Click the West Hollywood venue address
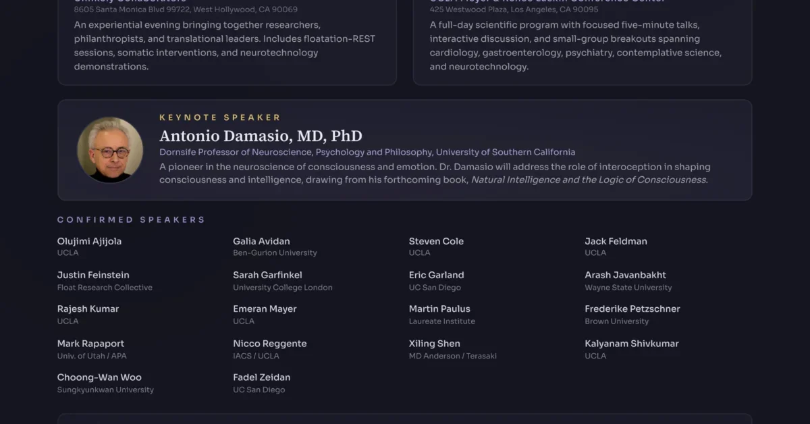810x424 pixels. (186, 9)
